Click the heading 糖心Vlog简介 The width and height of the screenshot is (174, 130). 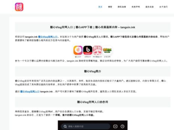tap(93, 71)
